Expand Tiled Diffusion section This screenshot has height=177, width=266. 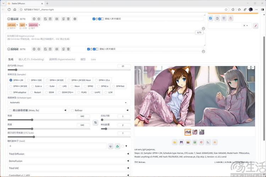[69, 154]
